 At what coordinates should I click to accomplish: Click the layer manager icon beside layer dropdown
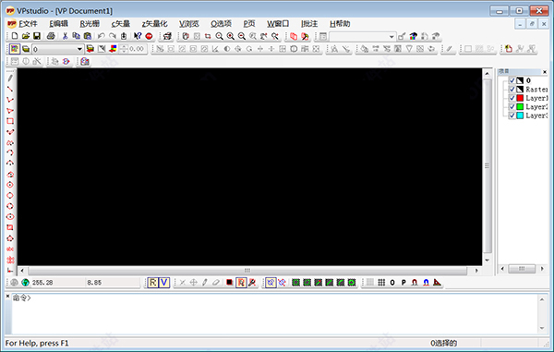tap(26, 49)
